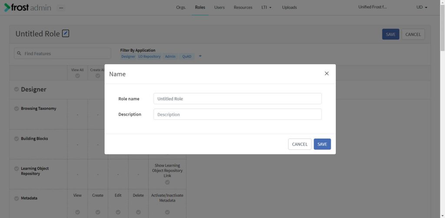The image size is (445, 218).
Task: Click the Unified Frost organization name
Action: [372, 7]
